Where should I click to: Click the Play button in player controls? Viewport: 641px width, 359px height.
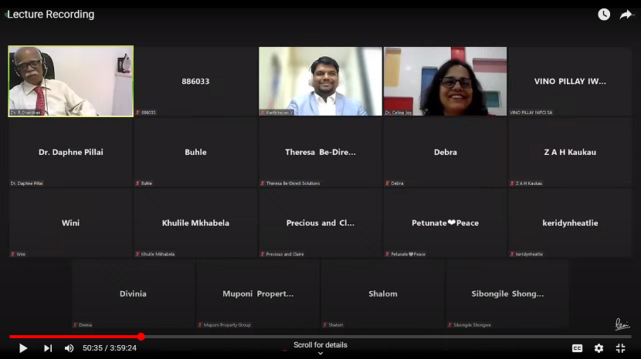23,348
